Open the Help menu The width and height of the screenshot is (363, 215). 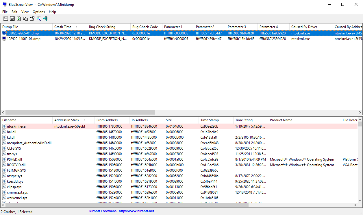(x=52, y=12)
